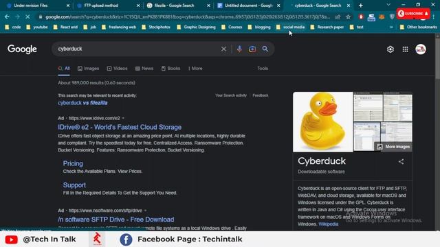The height and width of the screenshot is (247, 440).
Task: Open Google account avatar
Action: [421, 49]
